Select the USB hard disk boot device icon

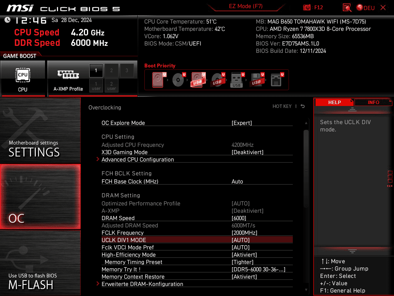(198, 80)
